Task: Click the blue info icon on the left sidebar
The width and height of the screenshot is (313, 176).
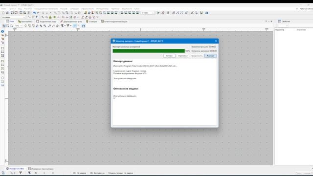Action: 2,31
